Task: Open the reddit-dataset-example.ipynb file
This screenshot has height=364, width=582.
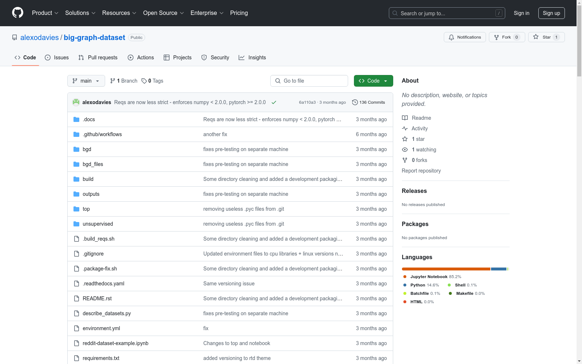Action: [115, 343]
